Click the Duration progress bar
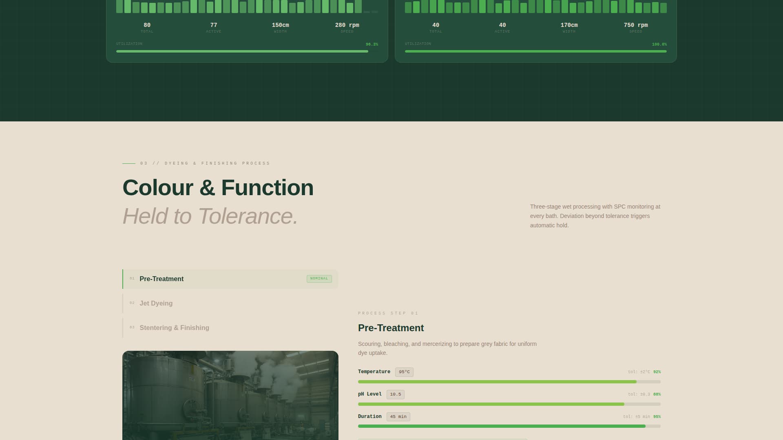The width and height of the screenshot is (783, 440). tap(509, 426)
